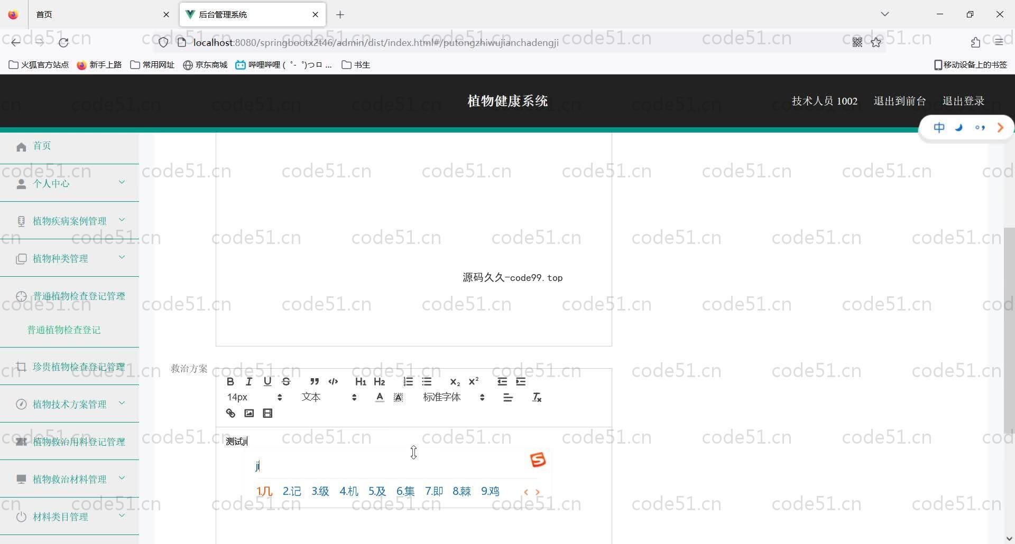Clear text formatting
This screenshot has height=544, width=1015.
point(537,397)
